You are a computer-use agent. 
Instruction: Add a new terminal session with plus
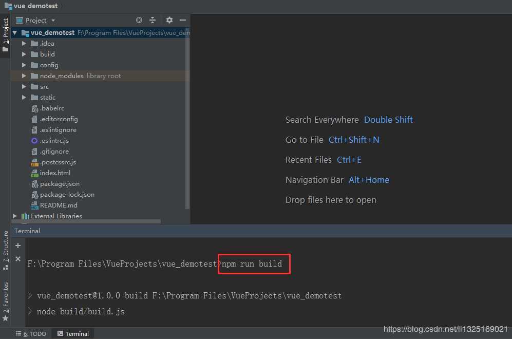coord(18,246)
